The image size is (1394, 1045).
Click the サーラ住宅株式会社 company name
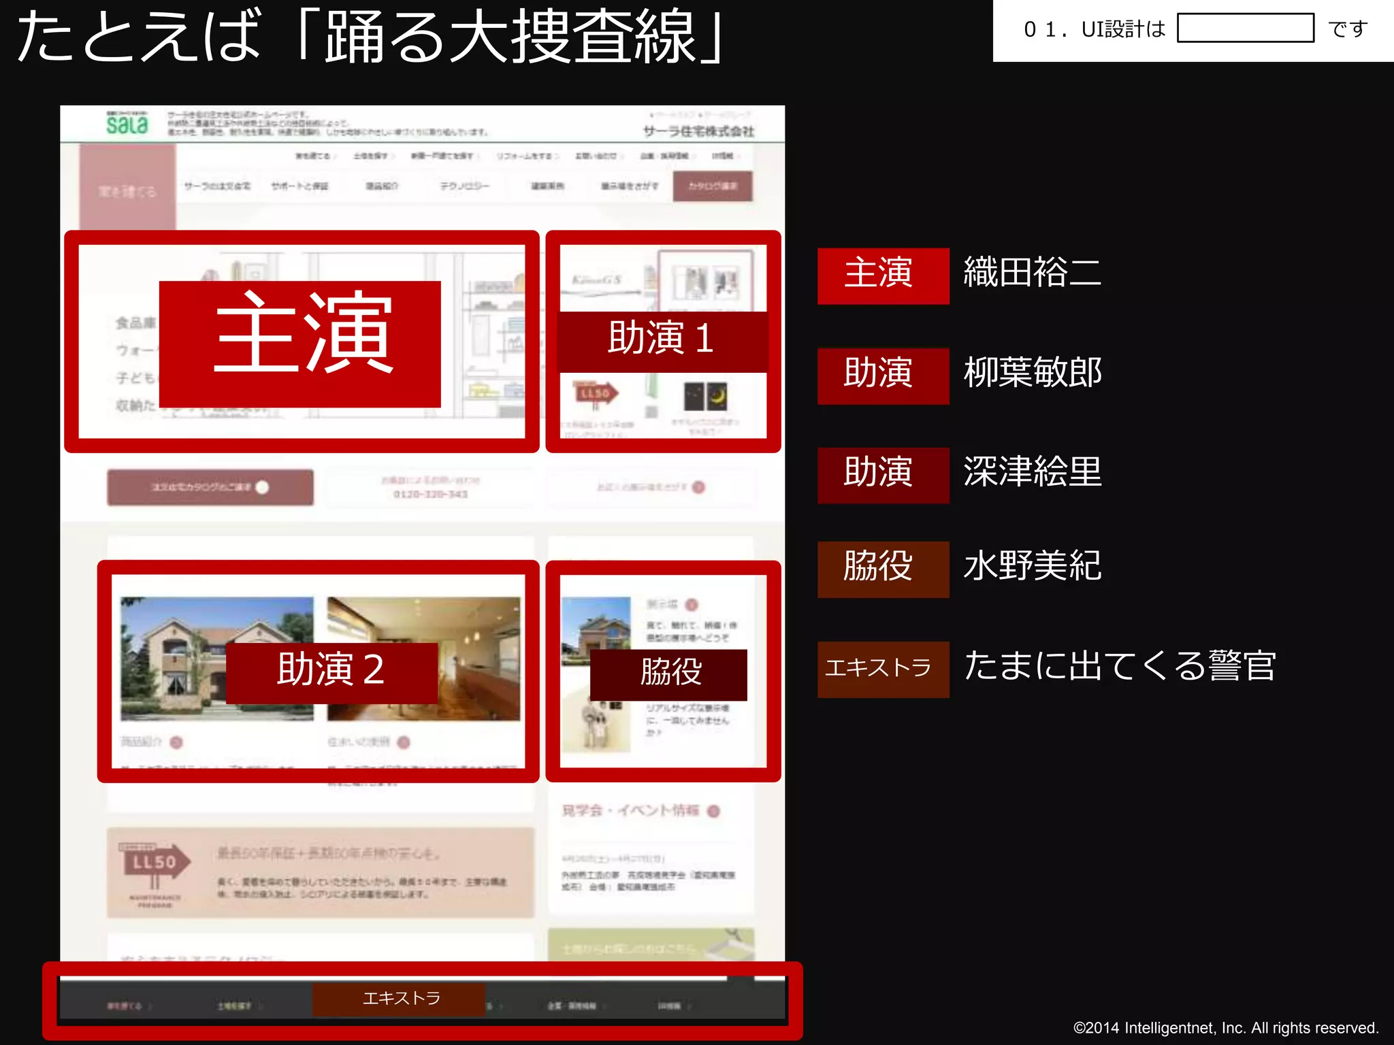tap(698, 131)
